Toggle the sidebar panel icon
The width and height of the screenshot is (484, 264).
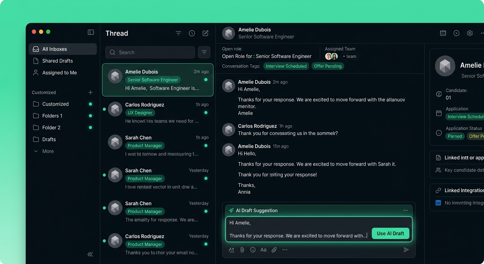tap(91, 32)
